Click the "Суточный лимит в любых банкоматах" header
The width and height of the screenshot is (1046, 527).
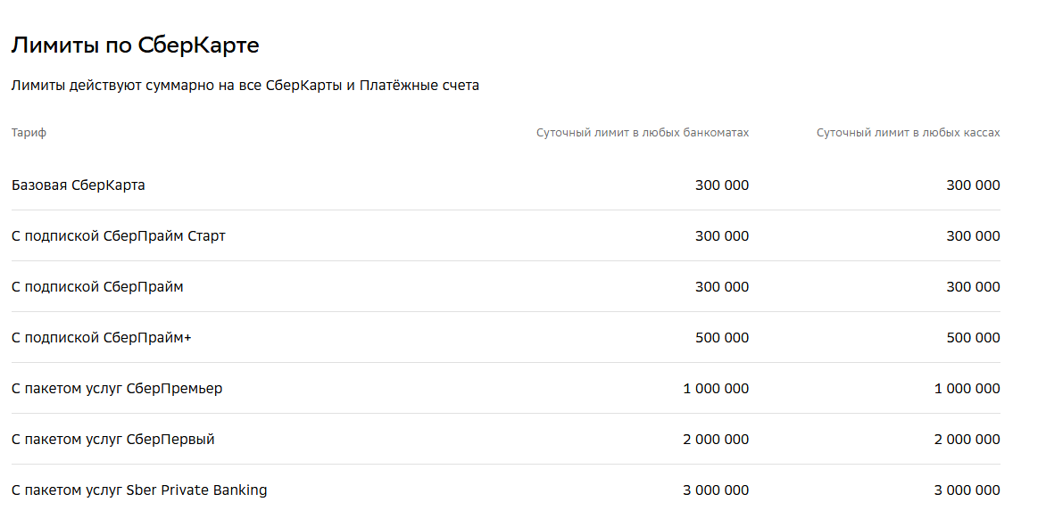coord(643,133)
